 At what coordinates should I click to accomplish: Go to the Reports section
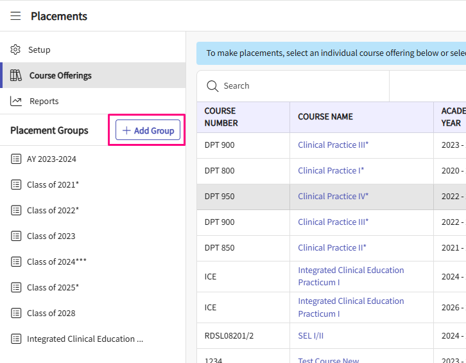tap(44, 101)
